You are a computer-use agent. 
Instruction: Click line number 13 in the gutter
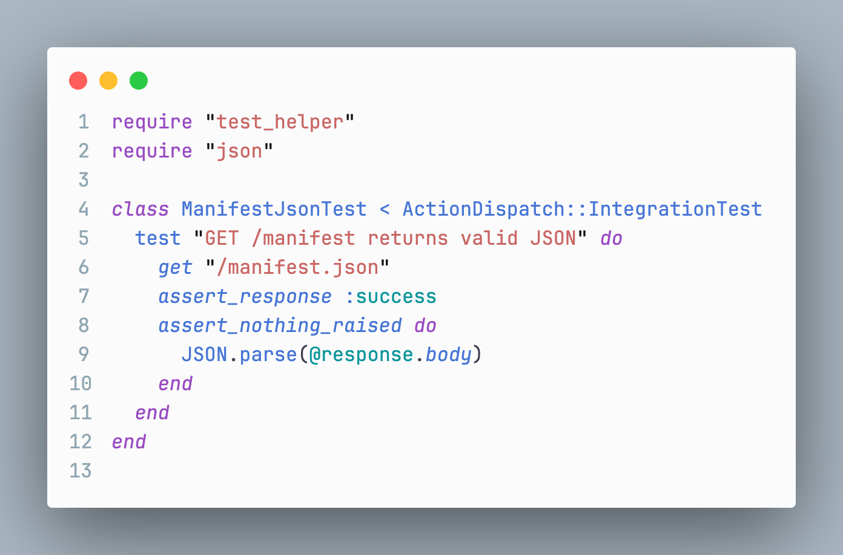[81, 471]
